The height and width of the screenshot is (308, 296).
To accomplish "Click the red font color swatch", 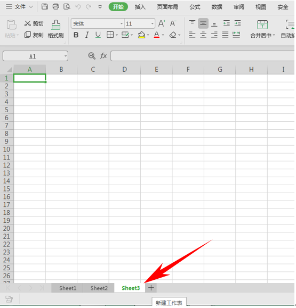I will (x=157, y=35).
